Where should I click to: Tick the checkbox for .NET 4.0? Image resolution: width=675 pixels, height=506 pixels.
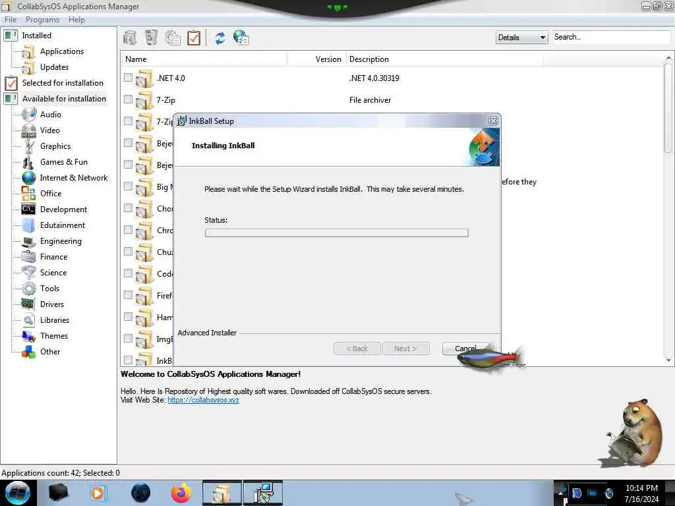point(128,78)
